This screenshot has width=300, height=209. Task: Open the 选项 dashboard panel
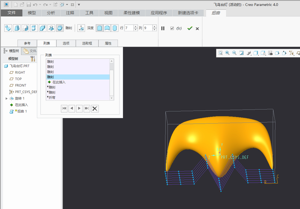[66, 43]
